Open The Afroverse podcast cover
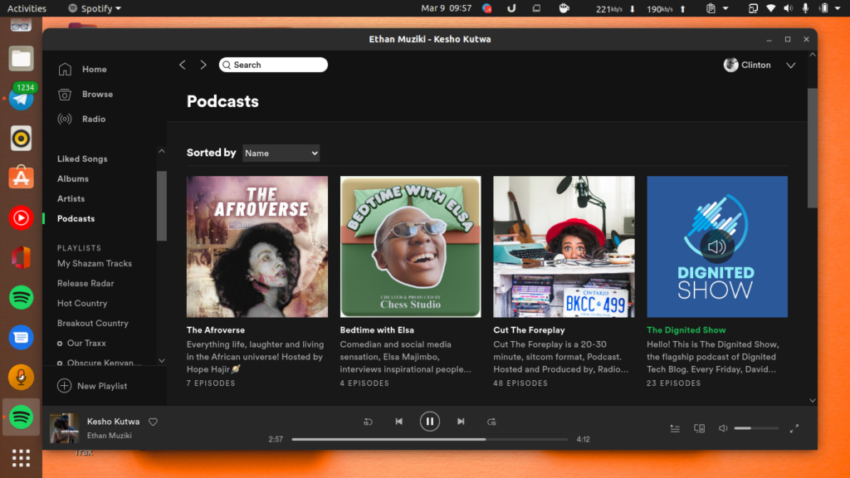The height and width of the screenshot is (478, 850). pos(257,246)
